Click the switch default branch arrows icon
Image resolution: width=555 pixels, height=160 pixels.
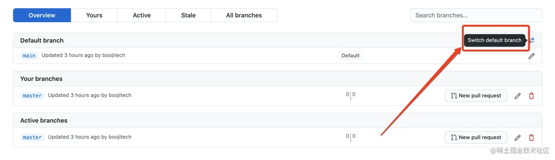tap(532, 40)
